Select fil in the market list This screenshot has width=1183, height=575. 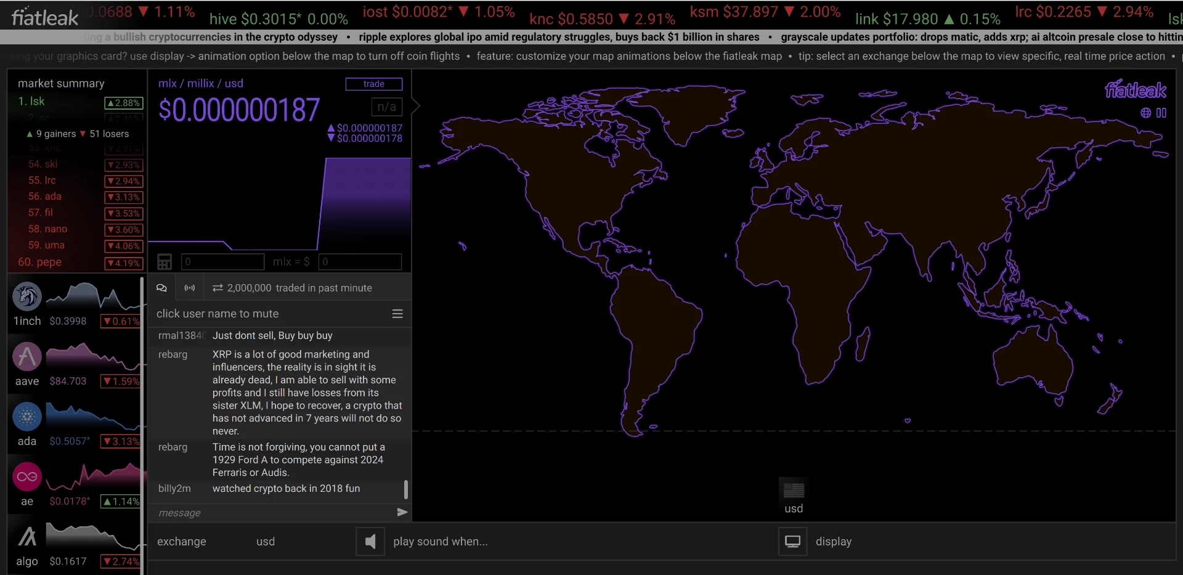tap(41, 212)
